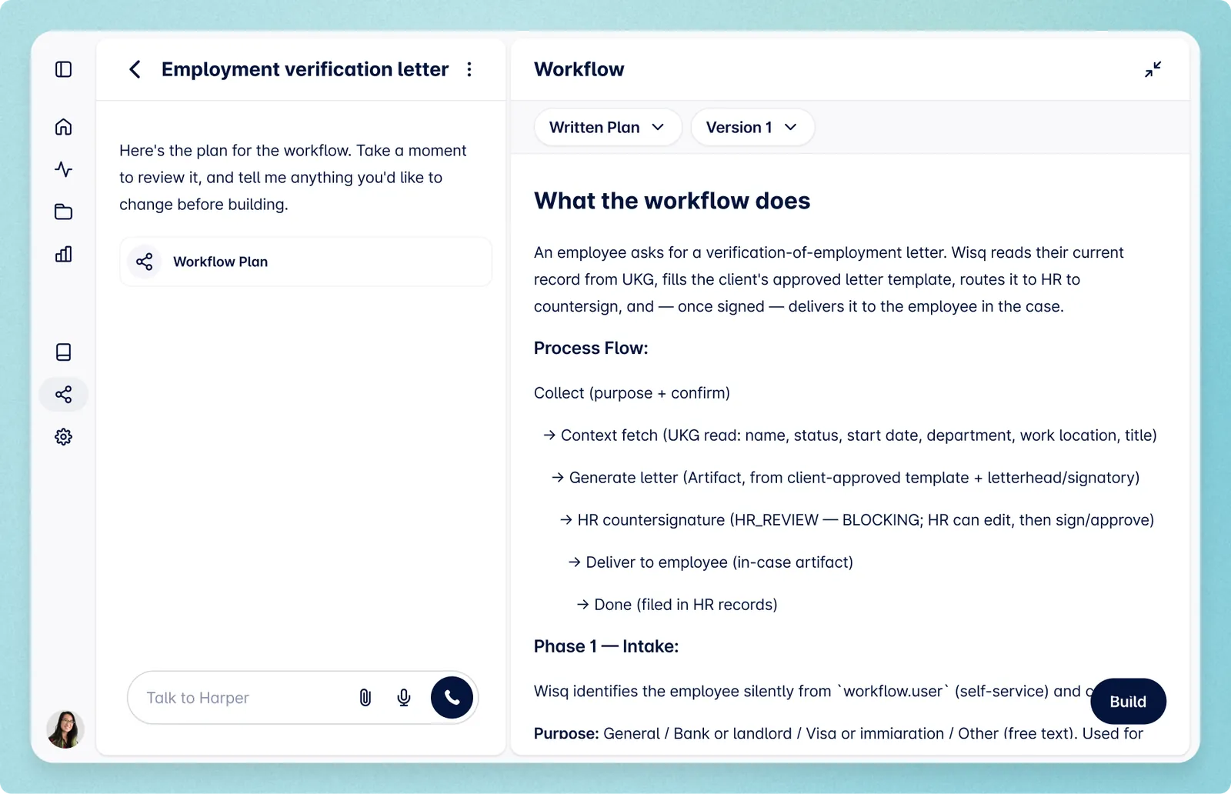Expand the Version 1 dropdown
The image size is (1231, 794).
[752, 127]
